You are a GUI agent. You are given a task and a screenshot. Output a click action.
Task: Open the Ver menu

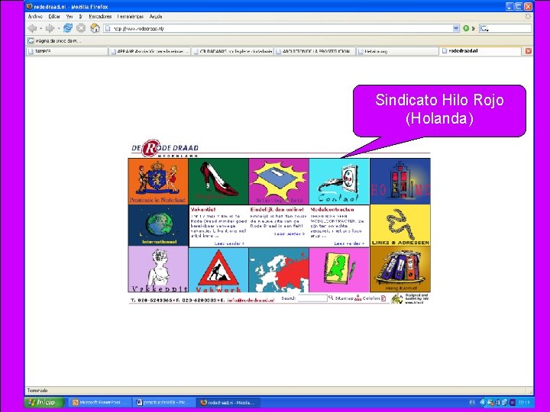pos(70,17)
